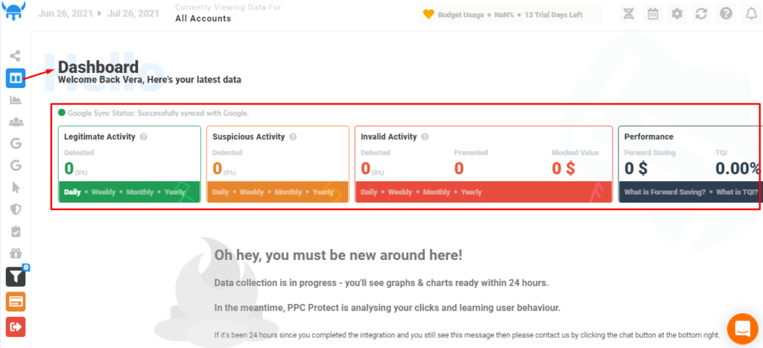Click the users group sidebar icon
Screen dimensions: 763x348
click(16, 121)
